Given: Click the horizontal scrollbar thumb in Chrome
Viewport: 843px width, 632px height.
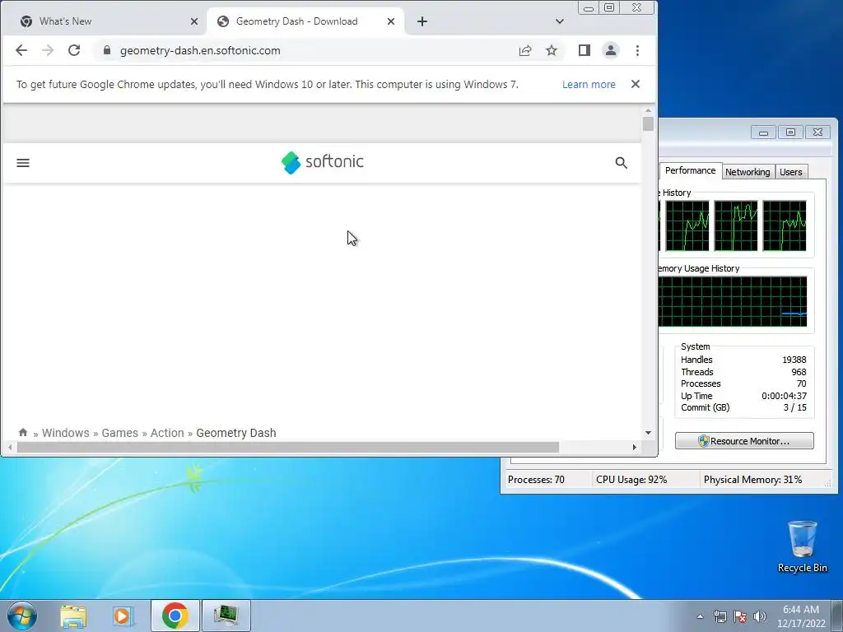Looking at the screenshot, I should (287, 447).
